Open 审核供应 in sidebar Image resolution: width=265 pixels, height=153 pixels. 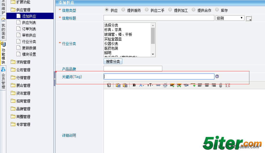point(29,35)
